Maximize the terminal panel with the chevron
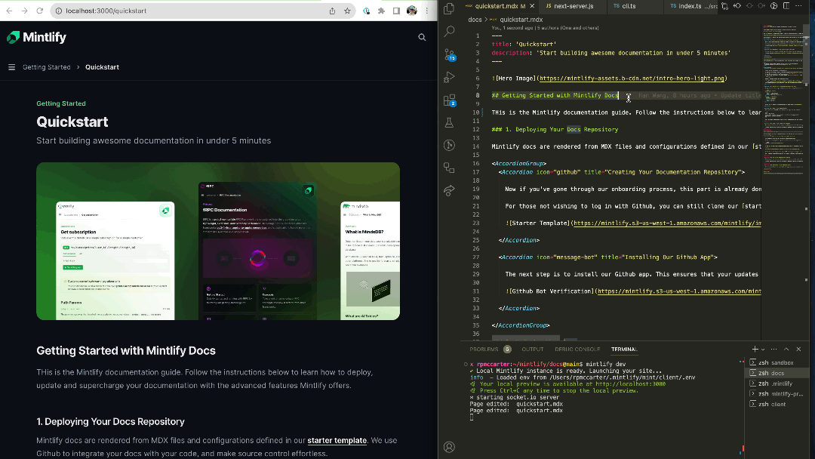 786,350
